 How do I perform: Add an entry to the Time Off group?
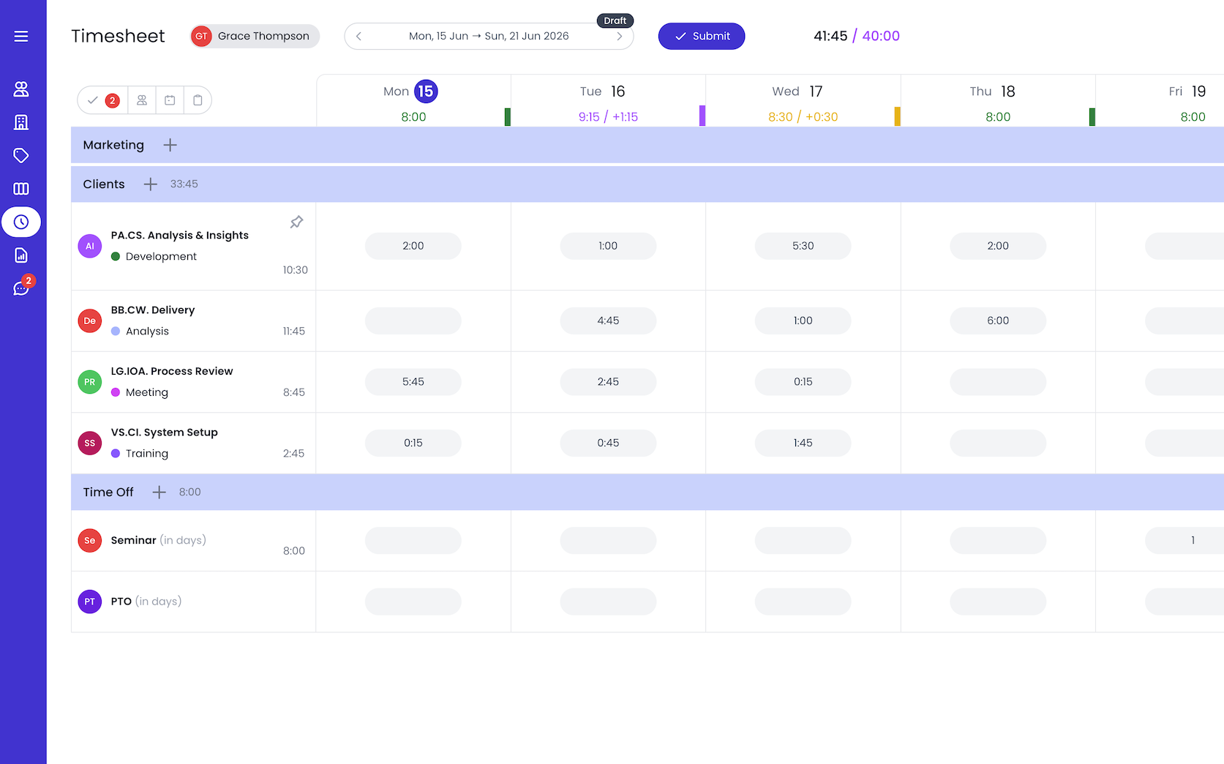point(159,493)
